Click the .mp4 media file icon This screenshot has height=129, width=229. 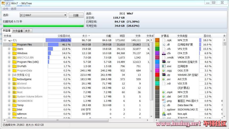tap(164, 92)
